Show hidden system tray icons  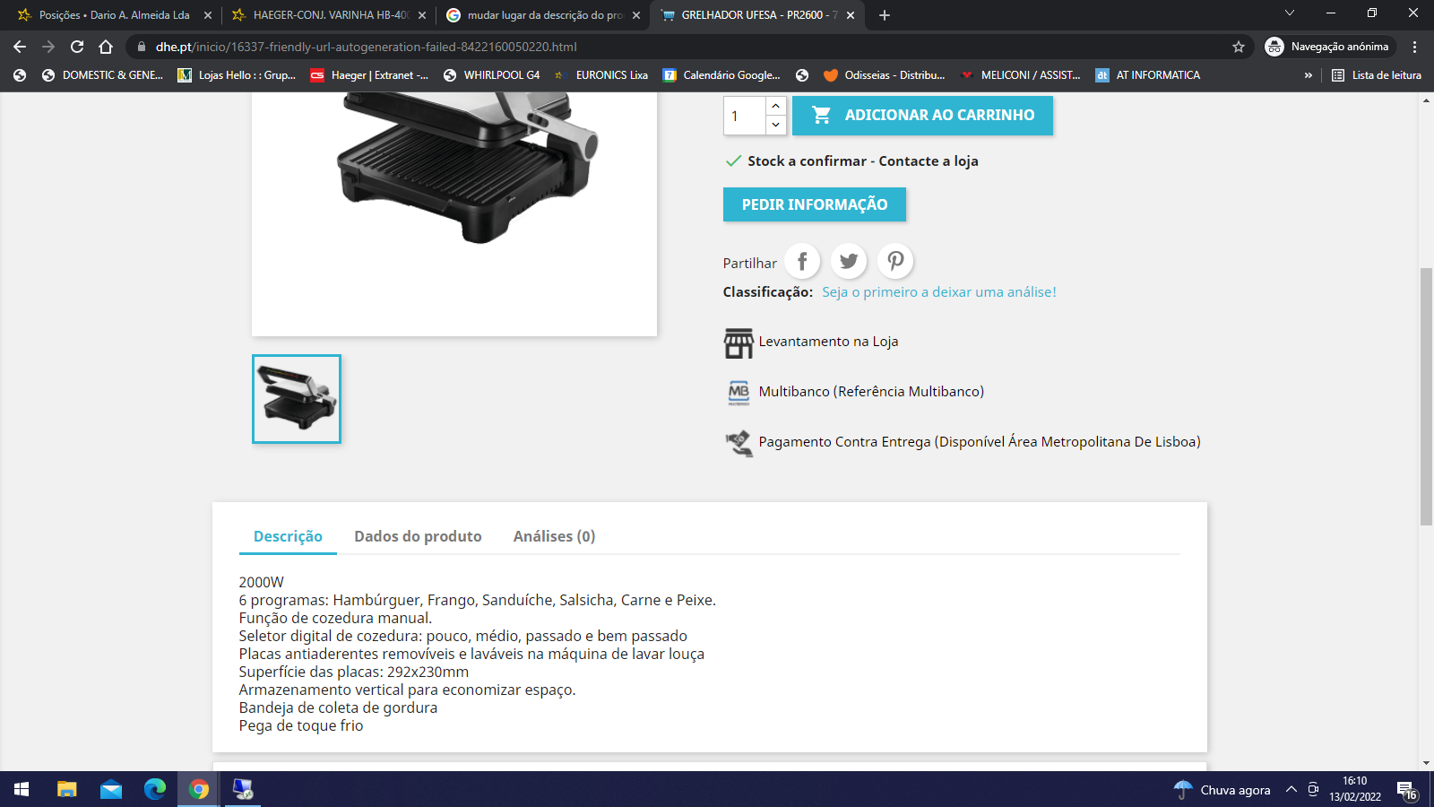1291,789
